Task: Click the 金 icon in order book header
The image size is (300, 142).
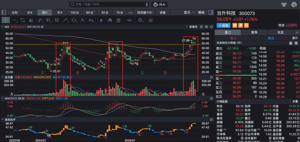Action: pos(291,43)
